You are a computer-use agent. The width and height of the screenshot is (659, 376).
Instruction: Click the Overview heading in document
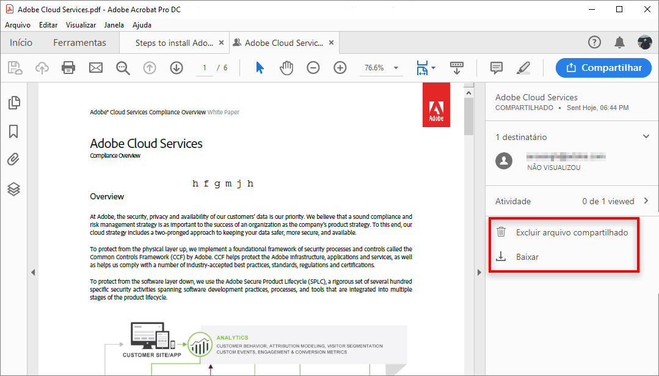(107, 196)
